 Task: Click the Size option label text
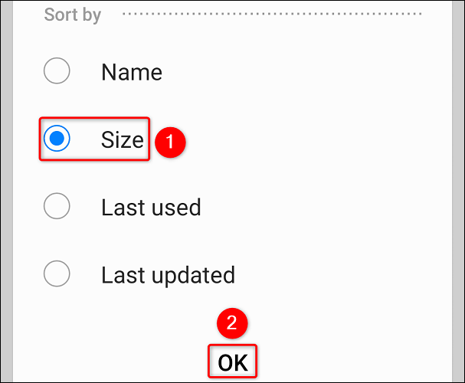(x=122, y=139)
